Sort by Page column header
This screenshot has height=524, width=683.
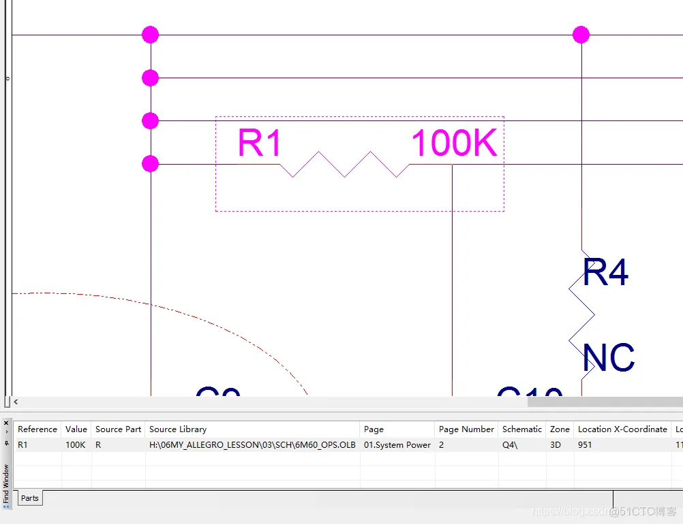coord(397,429)
